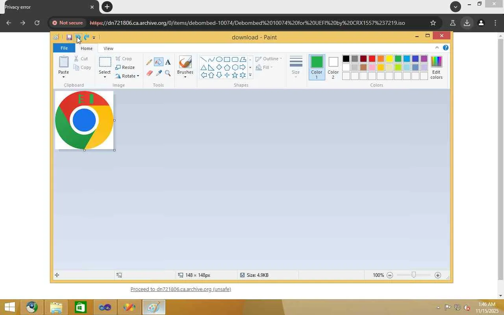Activate Color 1 foreground selector
504x315 pixels.
click(317, 67)
